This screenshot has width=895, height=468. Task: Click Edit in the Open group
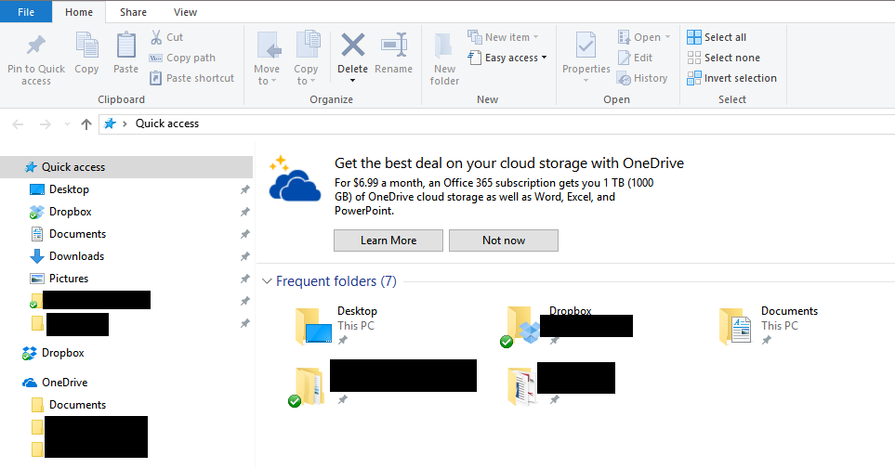[636, 58]
